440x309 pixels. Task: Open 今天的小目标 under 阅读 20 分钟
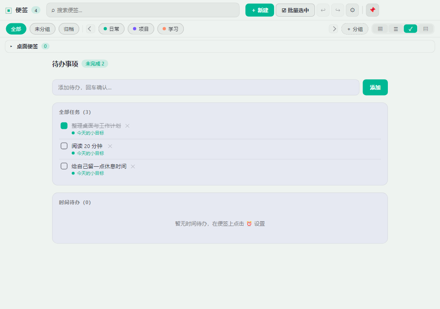88,153
